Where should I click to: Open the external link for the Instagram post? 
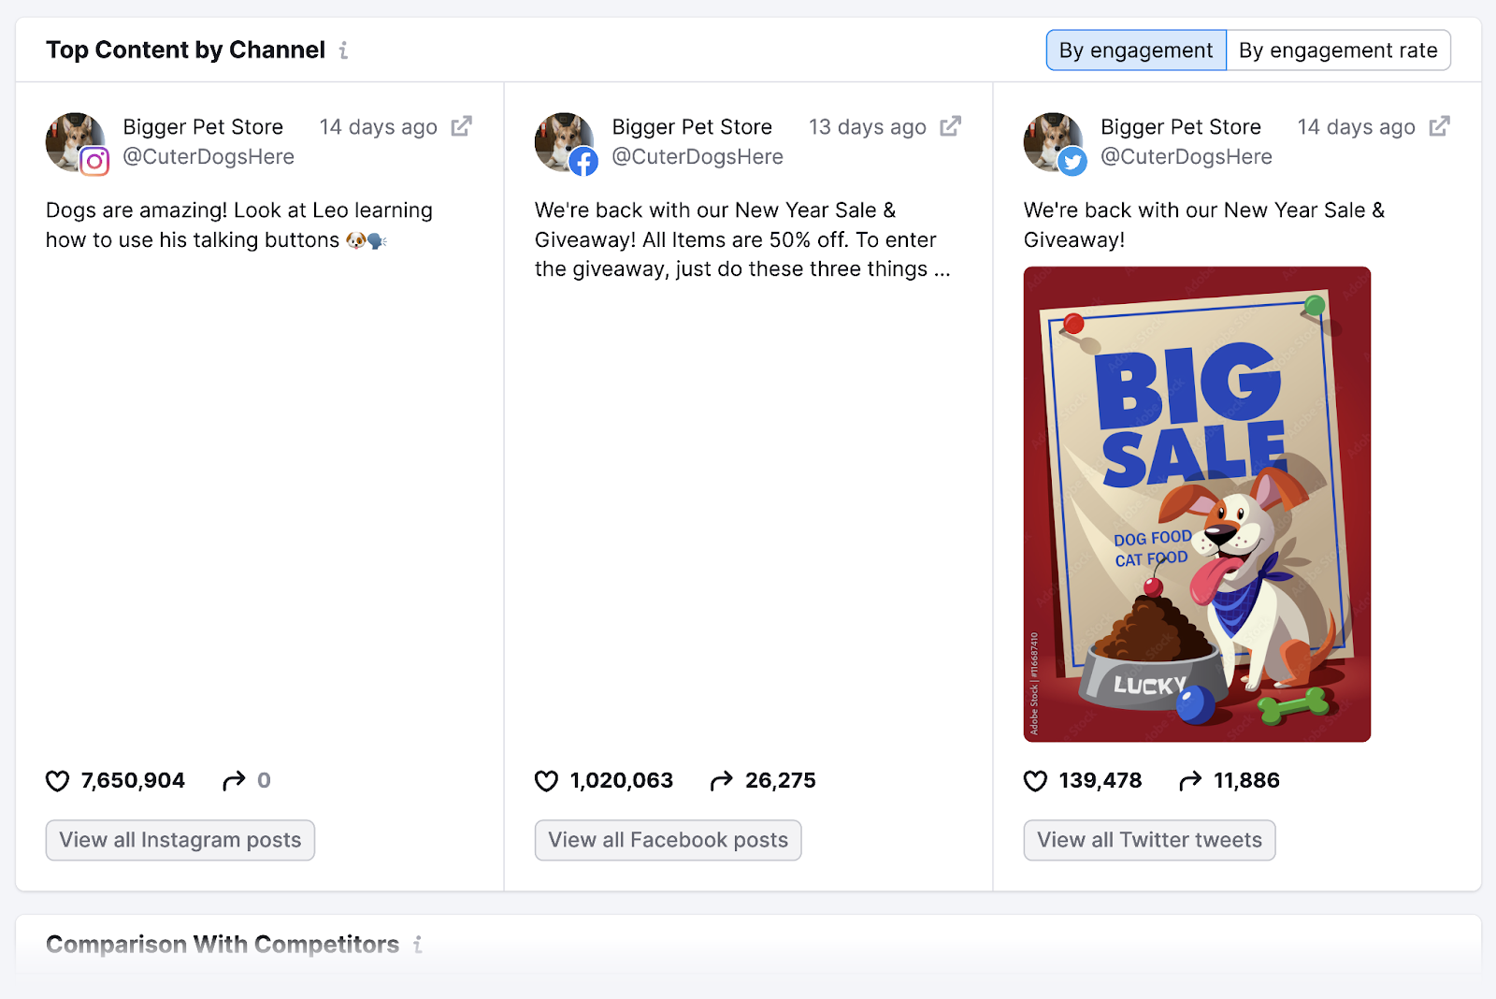[461, 126]
